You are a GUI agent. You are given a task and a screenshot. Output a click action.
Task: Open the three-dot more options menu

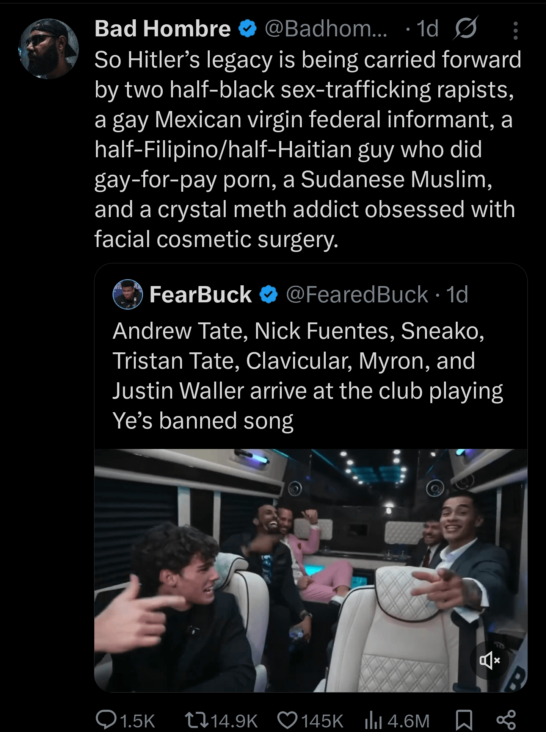pyautogui.click(x=515, y=31)
